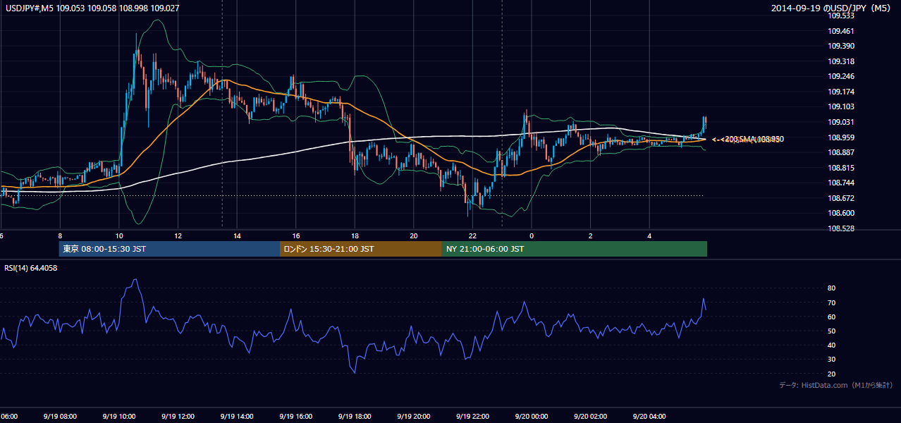Screen dimensions: 901x423
Task: Click price axis label 108.959
Action: point(841,137)
